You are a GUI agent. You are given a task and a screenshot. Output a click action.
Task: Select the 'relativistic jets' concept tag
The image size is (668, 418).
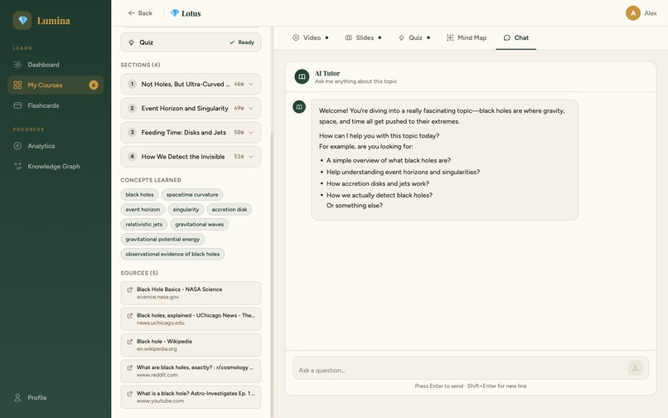pyautogui.click(x=144, y=225)
